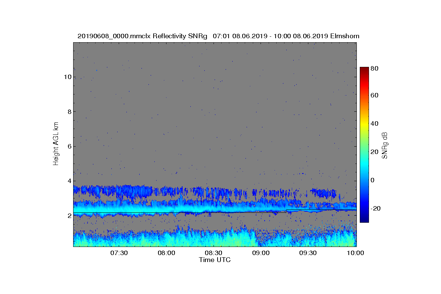Click the colorbar value 80

point(374,68)
